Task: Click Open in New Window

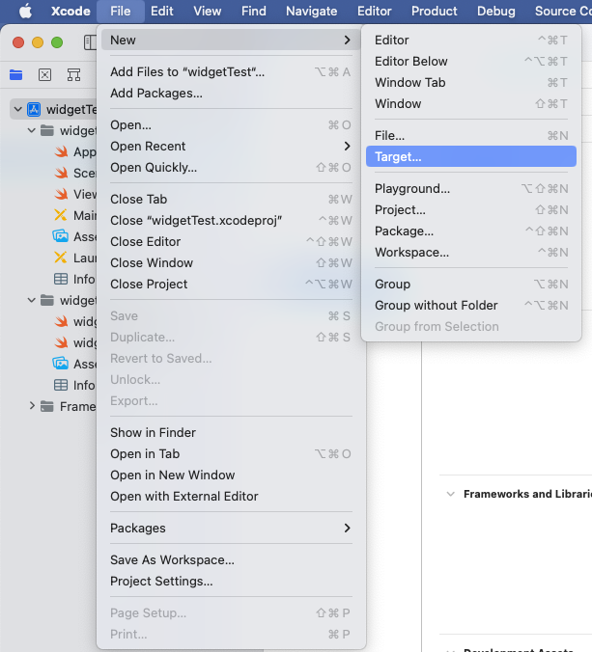Action: click(x=231, y=475)
